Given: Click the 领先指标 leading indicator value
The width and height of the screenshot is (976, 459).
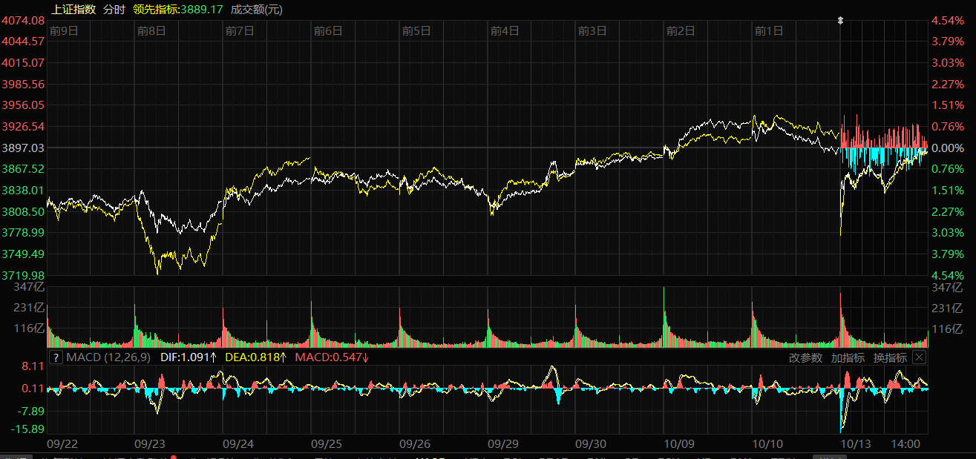Looking at the screenshot, I should coord(178,10).
